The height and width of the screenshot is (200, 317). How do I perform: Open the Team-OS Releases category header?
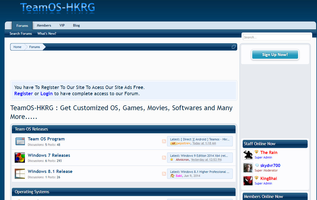tap(31, 129)
